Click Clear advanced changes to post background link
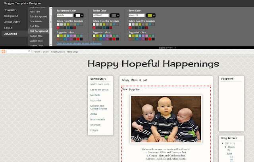This screenshot has height=162, width=254. pyautogui.click(x=79, y=44)
